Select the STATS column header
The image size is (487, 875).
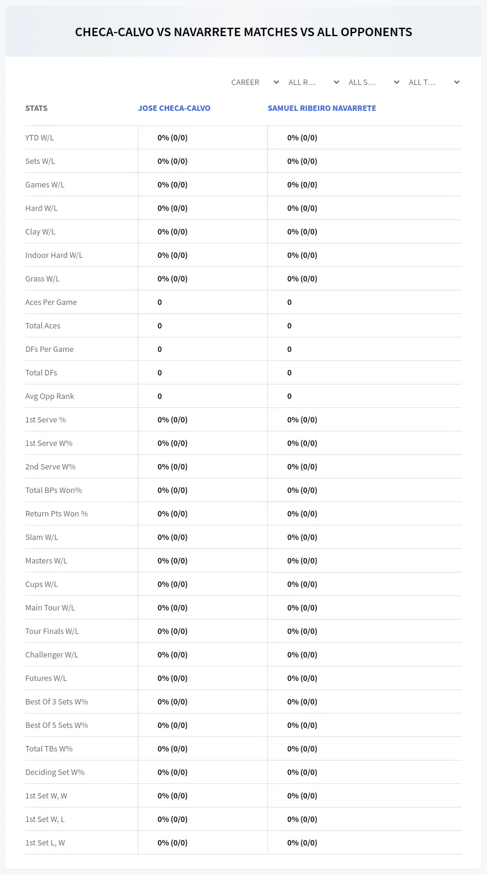pos(36,108)
